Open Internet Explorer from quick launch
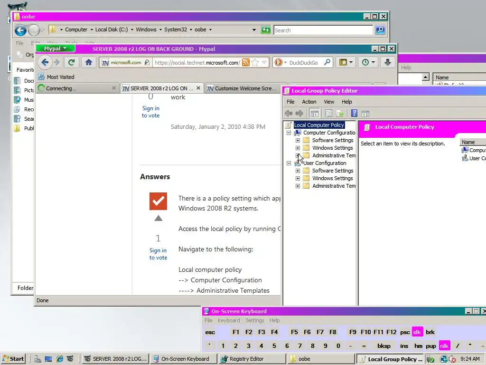Viewport: 486px width, 365px height. point(59,359)
